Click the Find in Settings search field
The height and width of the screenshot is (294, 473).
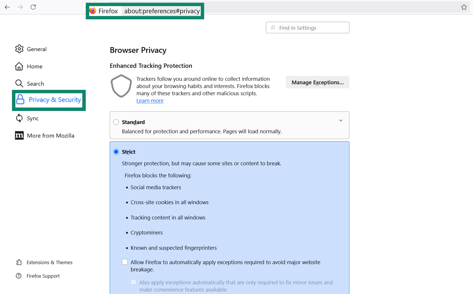307,27
